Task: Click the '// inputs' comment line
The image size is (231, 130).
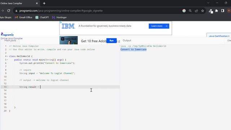Action: click(x=25, y=70)
